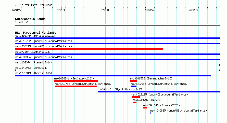
Task: Click the 67916k ruler tick label
Action: pyautogui.click(x=194, y=10)
